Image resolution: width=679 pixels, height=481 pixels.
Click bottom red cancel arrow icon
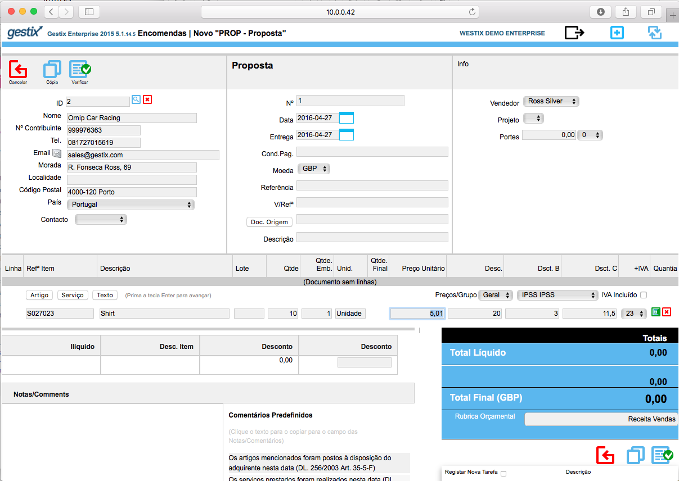click(605, 455)
